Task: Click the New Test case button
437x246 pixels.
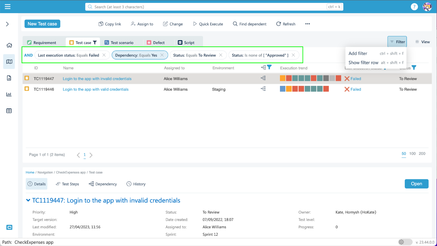Action: click(x=42, y=24)
